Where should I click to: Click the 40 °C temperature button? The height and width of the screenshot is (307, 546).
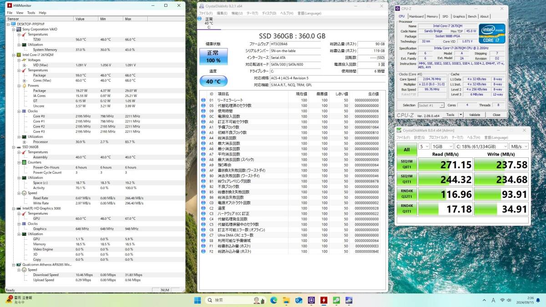213,81
